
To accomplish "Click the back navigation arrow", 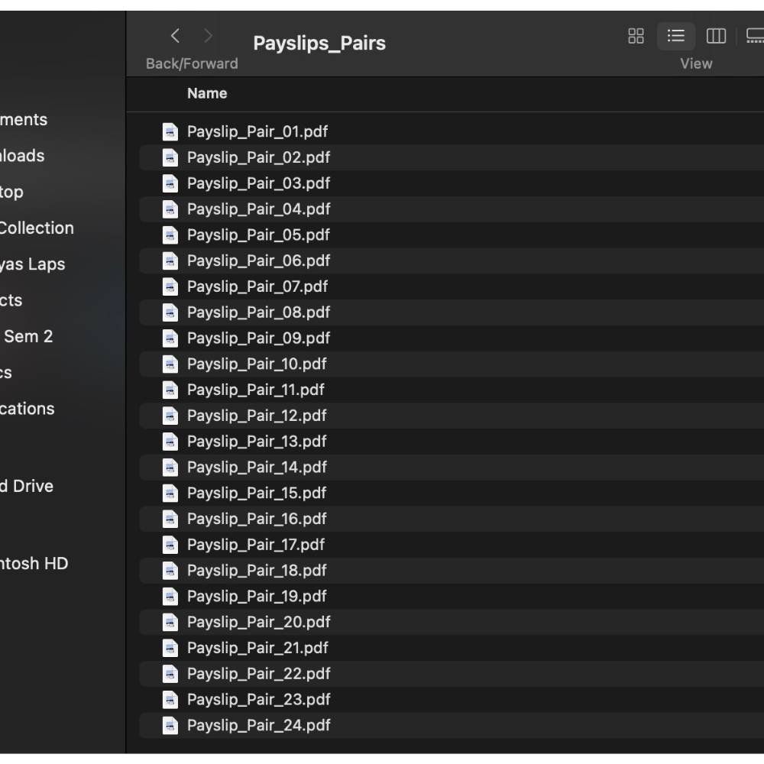I will click(x=174, y=35).
